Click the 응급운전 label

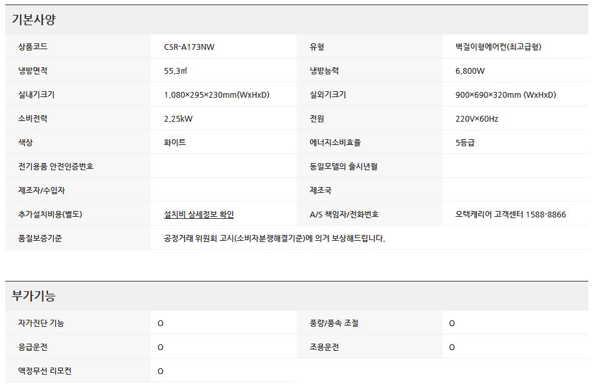point(32,347)
